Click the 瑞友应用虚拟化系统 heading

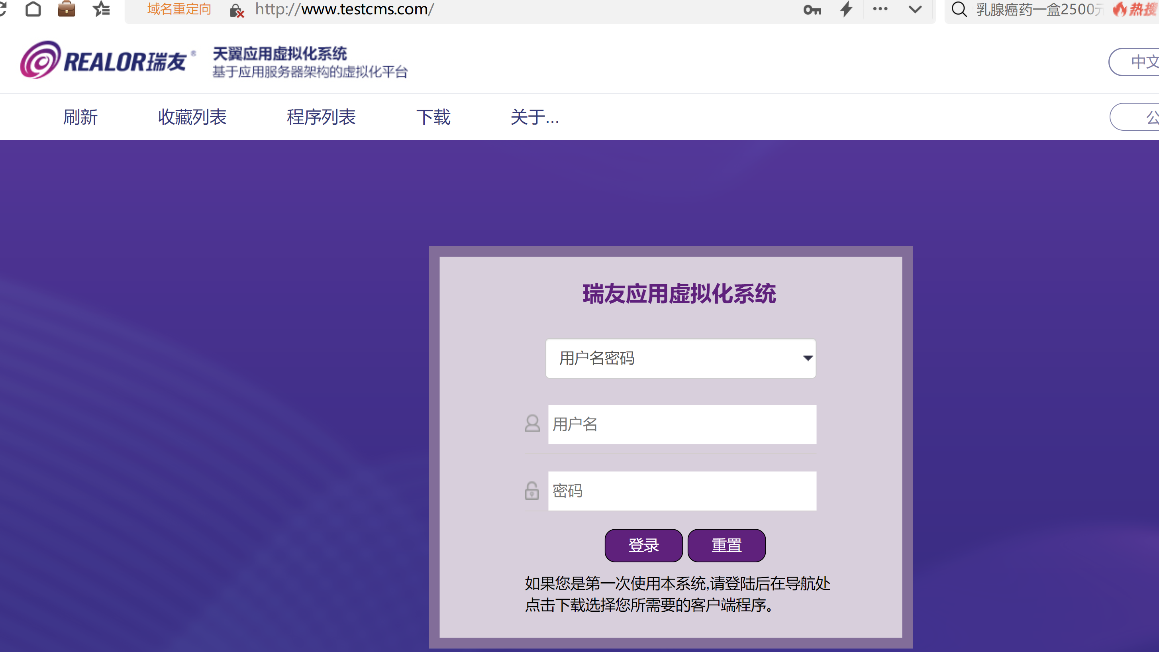(x=679, y=294)
